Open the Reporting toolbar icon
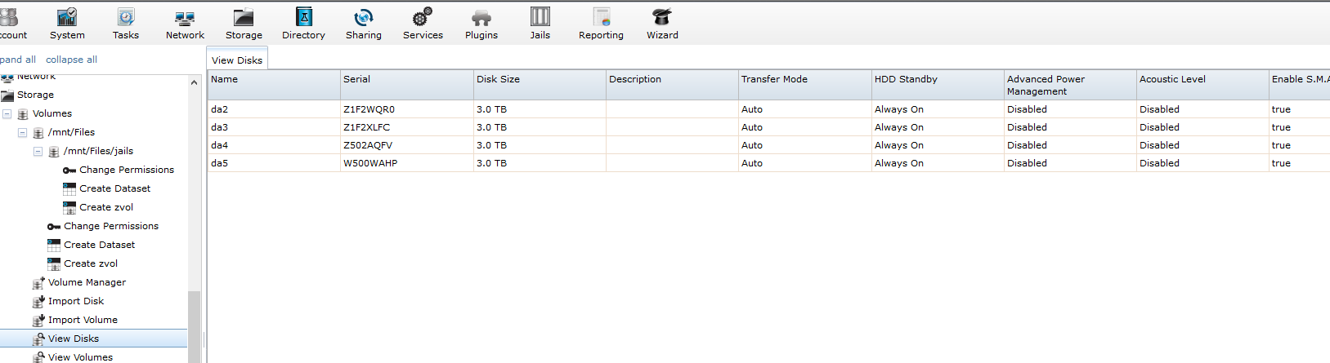Screen dimensions: 1330x363 (x=602, y=17)
